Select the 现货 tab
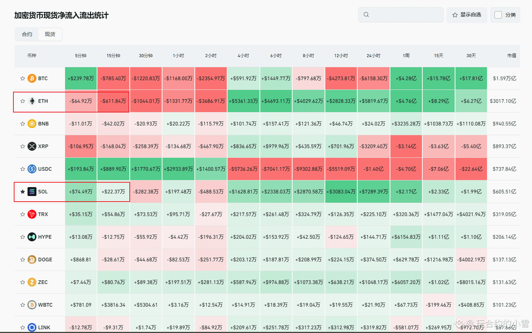Image resolution: width=532 pixels, height=333 pixels. click(50, 34)
